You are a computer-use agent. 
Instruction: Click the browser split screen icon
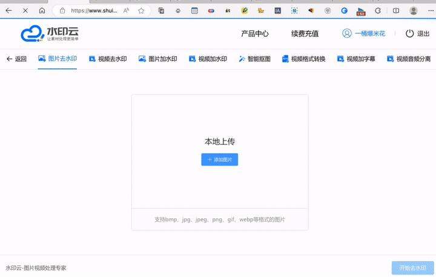click(x=395, y=10)
